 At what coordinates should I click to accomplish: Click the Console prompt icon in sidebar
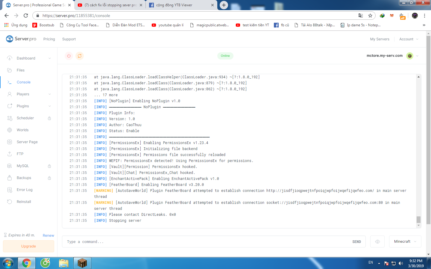[x=10, y=82]
